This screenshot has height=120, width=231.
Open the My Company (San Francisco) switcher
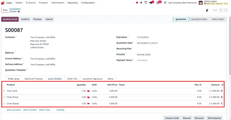pyautogui.click(x=182, y=3)
